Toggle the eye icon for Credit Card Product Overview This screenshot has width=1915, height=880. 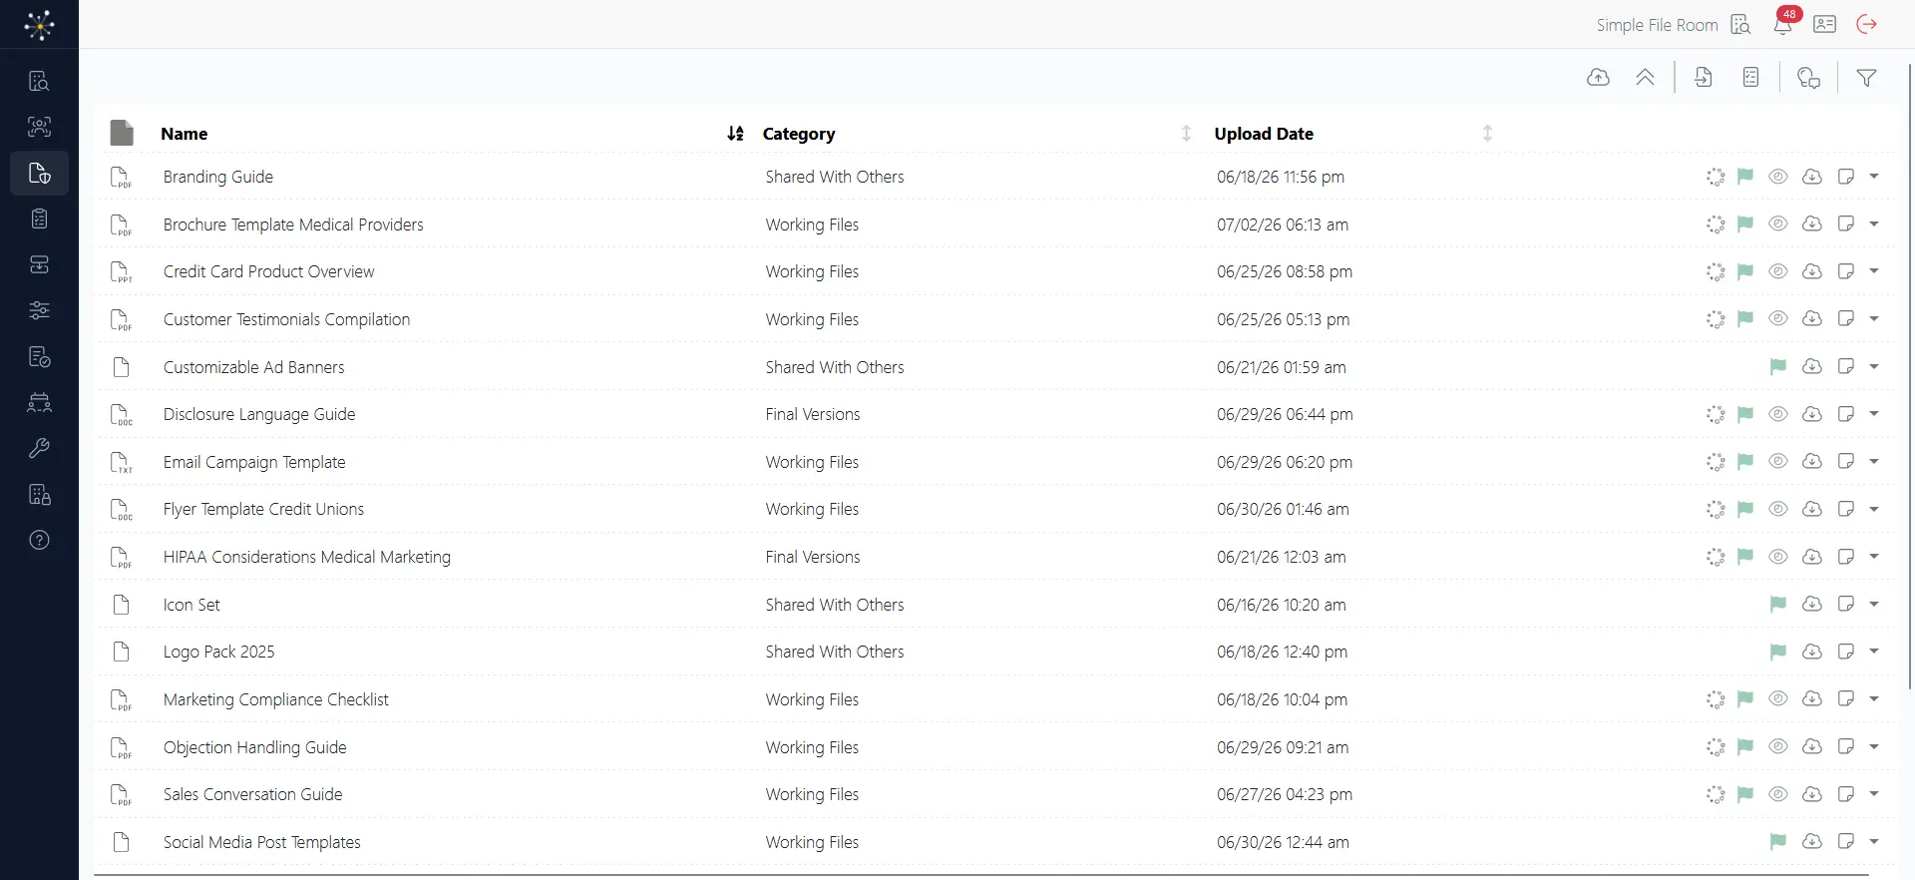[x=1778, y=271]
